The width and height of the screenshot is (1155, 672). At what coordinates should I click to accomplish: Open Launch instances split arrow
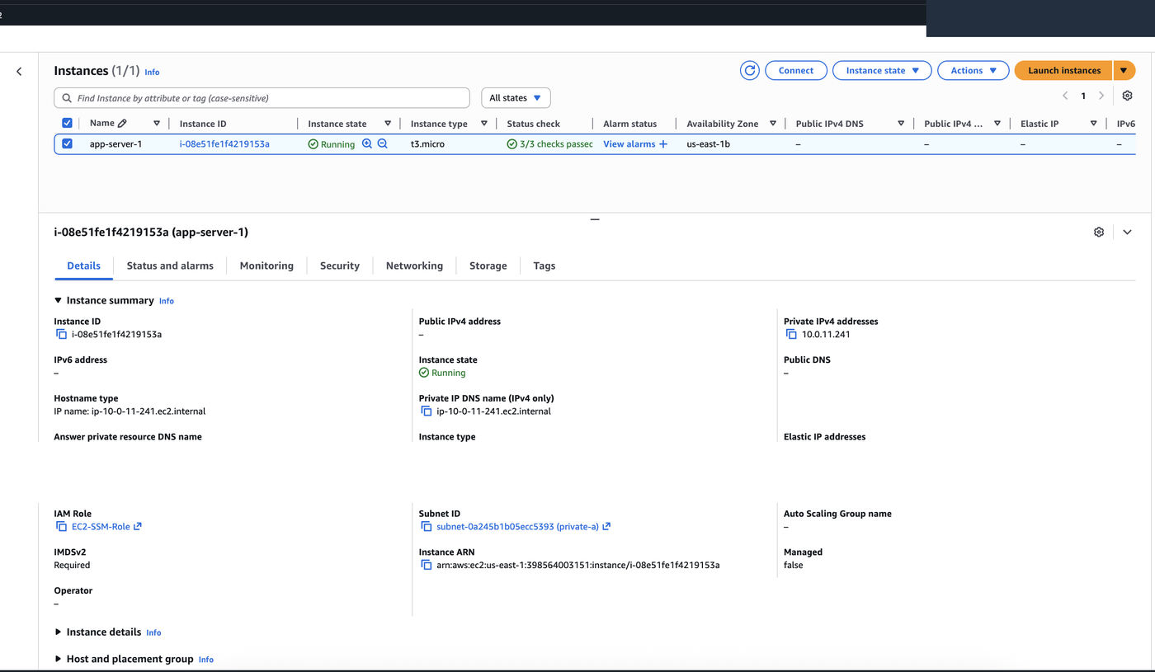[x=1124, y=70]
